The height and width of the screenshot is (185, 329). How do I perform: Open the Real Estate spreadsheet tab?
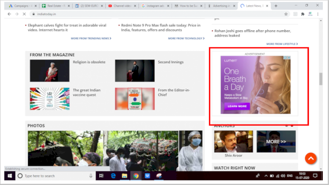point(55,6)
